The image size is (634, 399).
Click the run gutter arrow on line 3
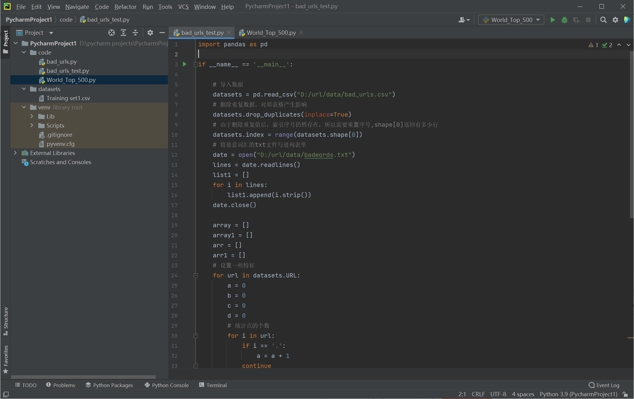tap(184, 64)
